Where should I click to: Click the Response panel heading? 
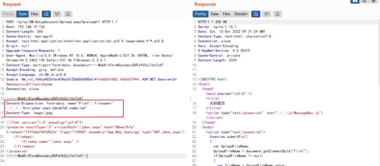(x=205, y=4)
